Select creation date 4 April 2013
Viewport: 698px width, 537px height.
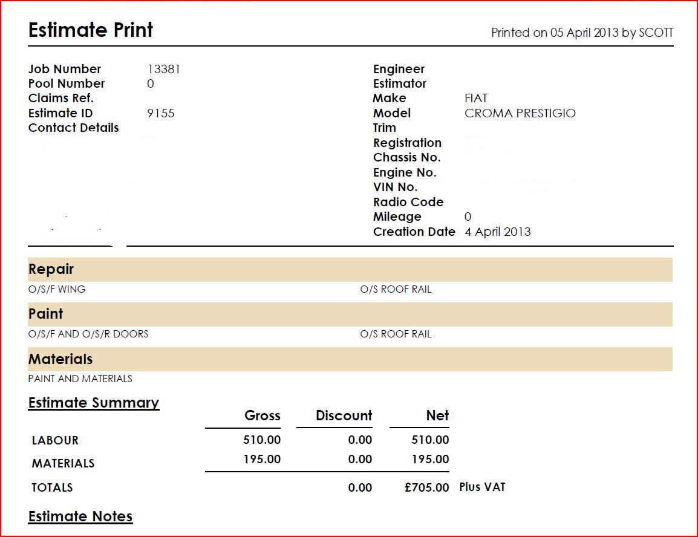[498, 232]
